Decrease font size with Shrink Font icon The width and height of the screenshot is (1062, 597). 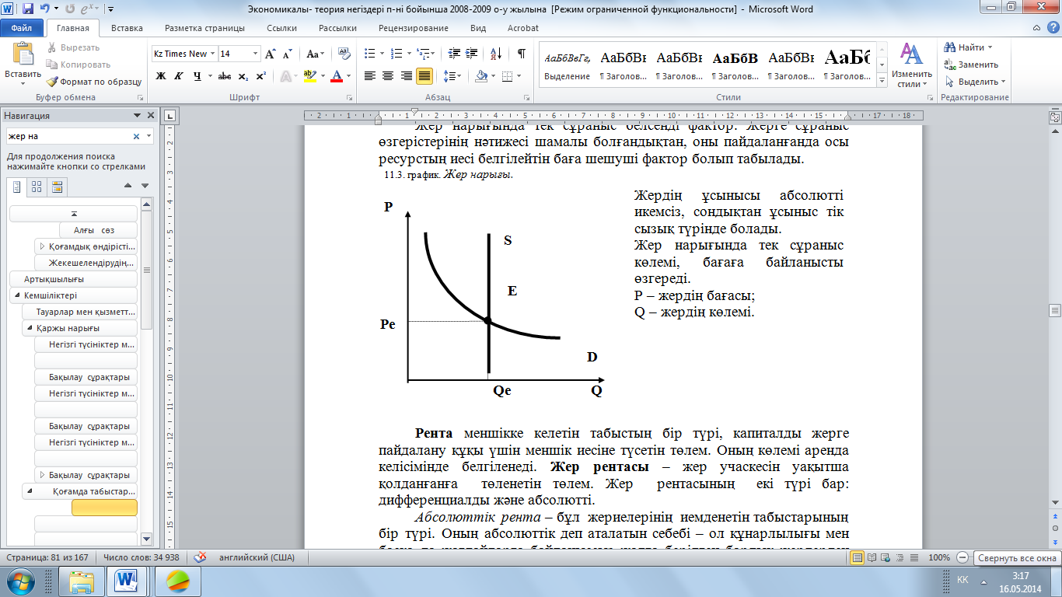pyautogui.click(x=287, y=54)
